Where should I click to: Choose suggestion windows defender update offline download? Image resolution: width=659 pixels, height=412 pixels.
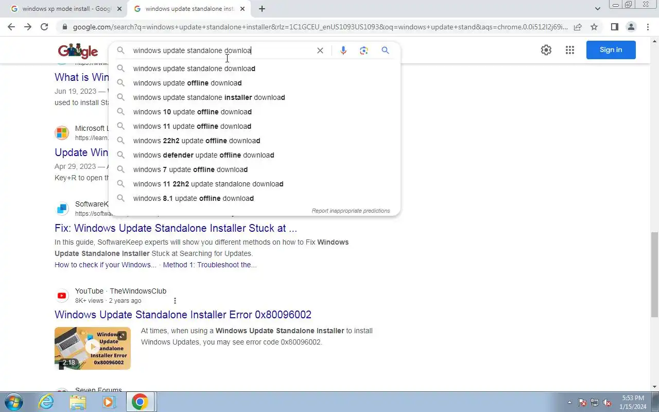[x=254, y=155]
